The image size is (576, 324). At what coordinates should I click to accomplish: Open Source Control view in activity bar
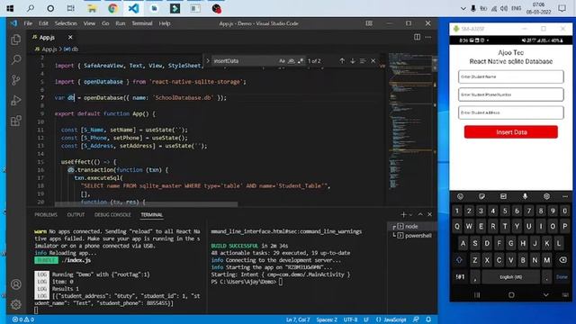tap(16, 80)
